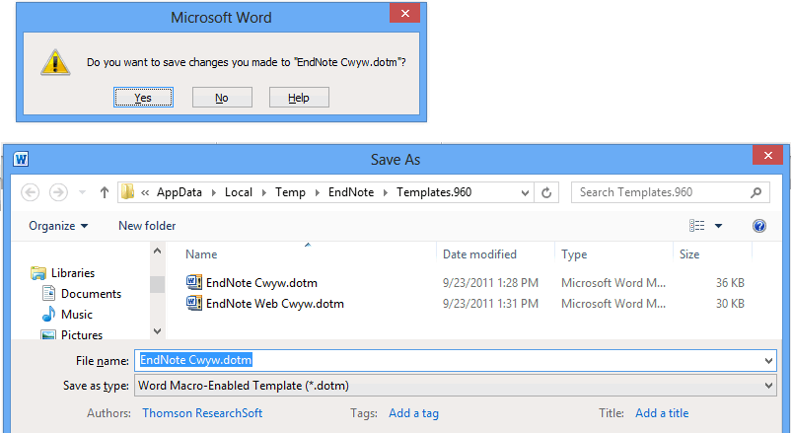Select Documents in the navigation pane
This screenshot has width=792, height=433.
pyautogui.click(x=91, y=294)
